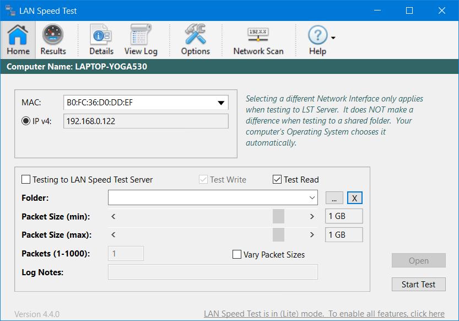This screenshot has height=321, width=459.
Task: Click the Packet Size (min) 1 GB field
Action: click(x=344, y=216)
